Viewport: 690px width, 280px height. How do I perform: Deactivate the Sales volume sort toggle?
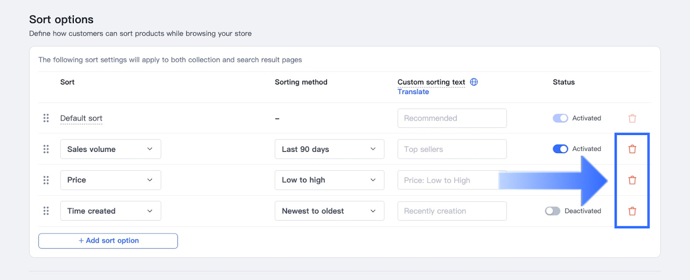pos(560,149)
